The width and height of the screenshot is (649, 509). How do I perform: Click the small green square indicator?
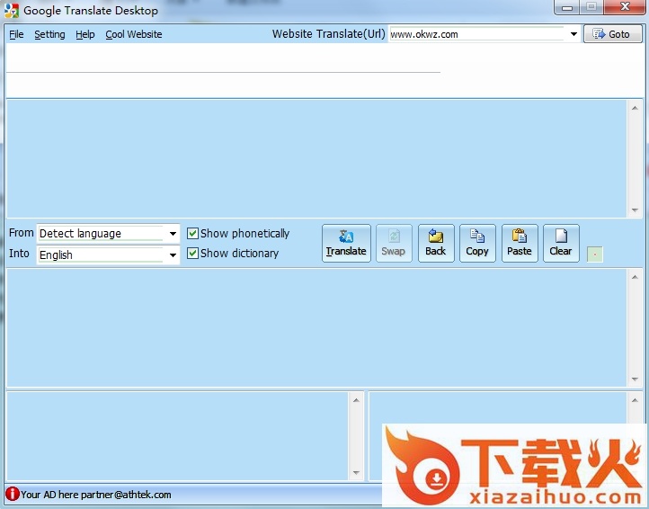(594, 254)
